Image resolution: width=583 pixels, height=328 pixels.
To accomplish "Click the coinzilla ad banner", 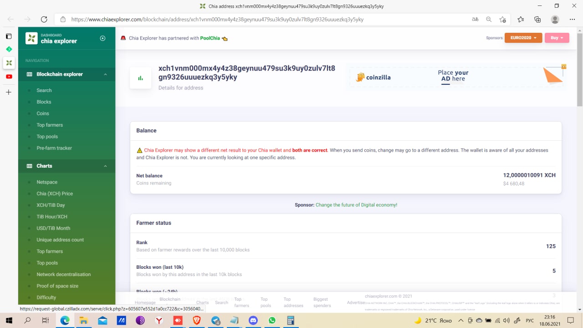I will [x=457, y=77].
